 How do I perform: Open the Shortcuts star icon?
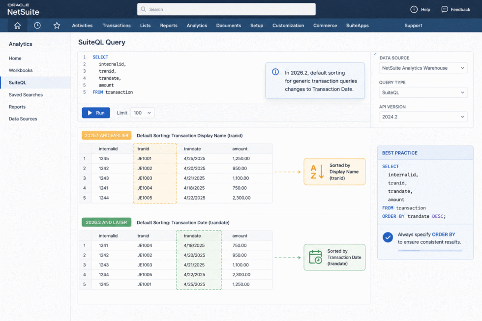tap(57, 26)
